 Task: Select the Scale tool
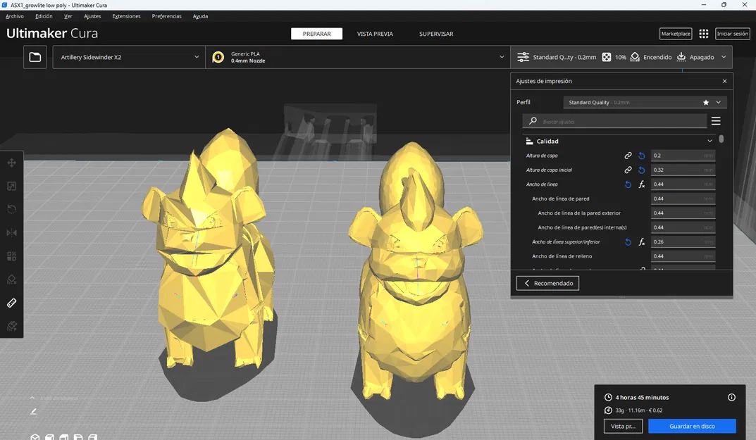coord(11,185)
